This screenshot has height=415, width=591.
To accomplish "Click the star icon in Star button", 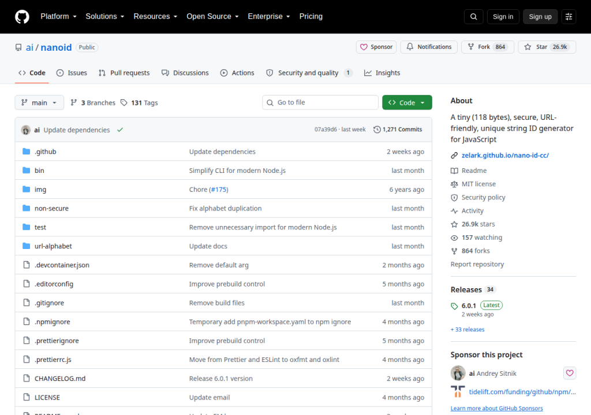I will [528, 47].
